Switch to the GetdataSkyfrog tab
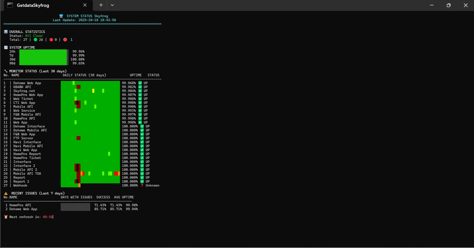 pos(32,5)
